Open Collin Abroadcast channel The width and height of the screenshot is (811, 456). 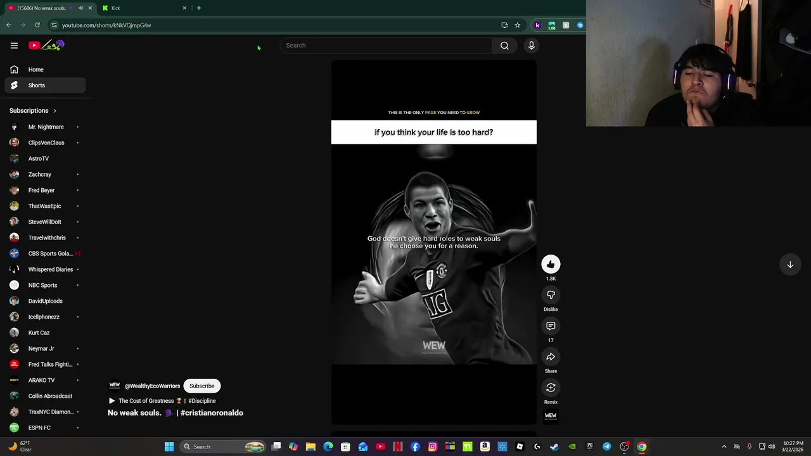click(x=45, y=396)
